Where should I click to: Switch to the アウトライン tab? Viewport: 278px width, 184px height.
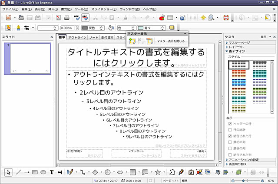pyautogui.click(x=77, y=38)
